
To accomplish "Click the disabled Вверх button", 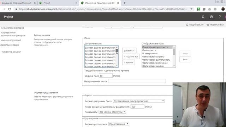I will [x=185, y=53].
